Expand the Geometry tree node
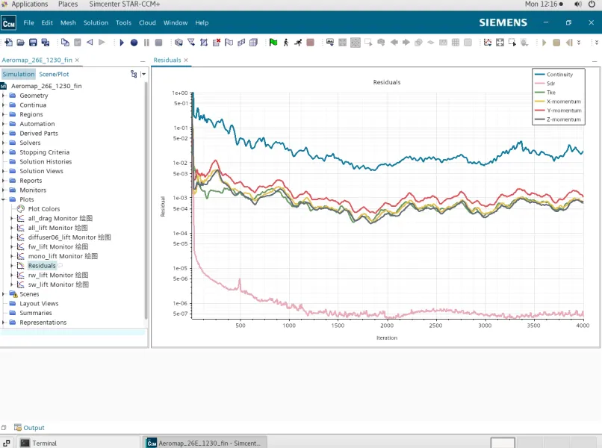This screenshot has height=448, width=602. pos(4,96)
